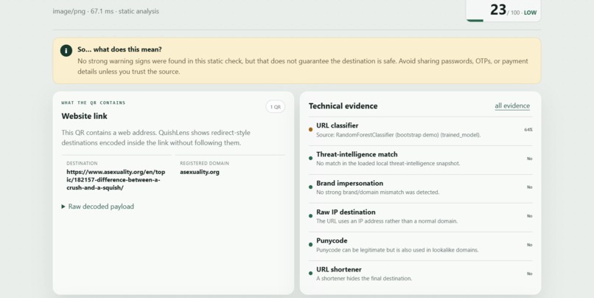Click the 'No' value for Brand impersonation
The image size is (594, 298).
530,187
